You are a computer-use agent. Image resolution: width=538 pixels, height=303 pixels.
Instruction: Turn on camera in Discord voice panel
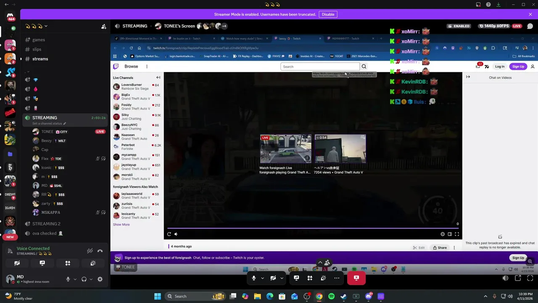tap(17, 263)
